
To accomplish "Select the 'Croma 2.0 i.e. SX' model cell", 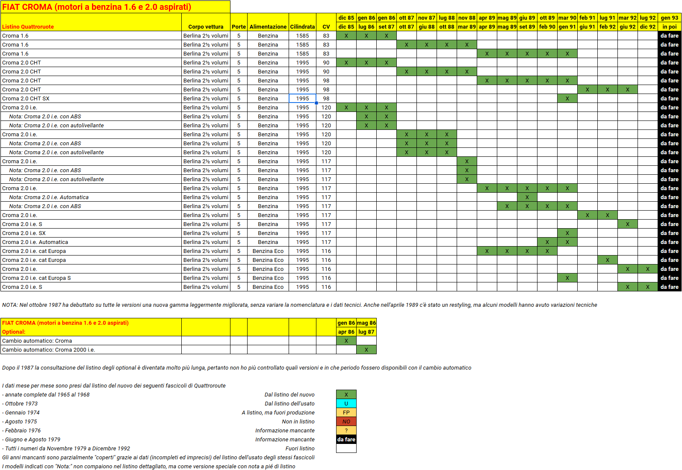I will click(91, 233).
